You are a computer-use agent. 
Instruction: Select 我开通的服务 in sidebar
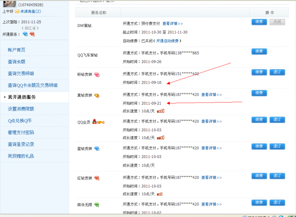point(22,97)
